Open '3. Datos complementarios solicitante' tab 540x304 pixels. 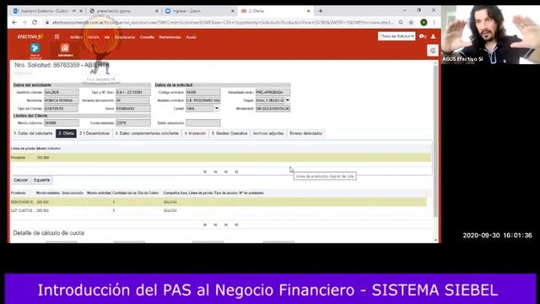(x=147, y=133)
